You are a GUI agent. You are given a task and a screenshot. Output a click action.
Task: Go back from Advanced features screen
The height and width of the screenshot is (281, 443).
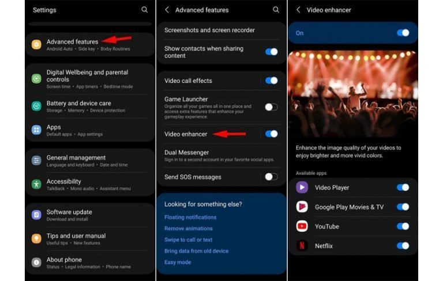[167, 10]
